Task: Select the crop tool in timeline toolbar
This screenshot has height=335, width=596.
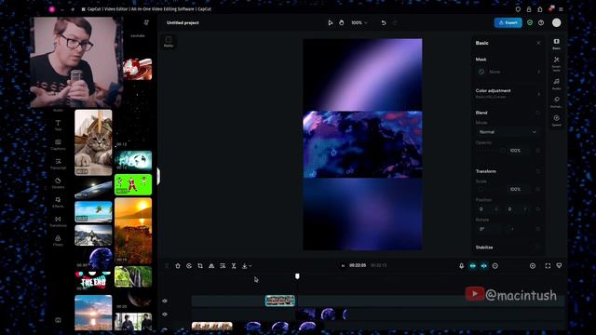Action: pyautogui.click(x=200, y=266)
